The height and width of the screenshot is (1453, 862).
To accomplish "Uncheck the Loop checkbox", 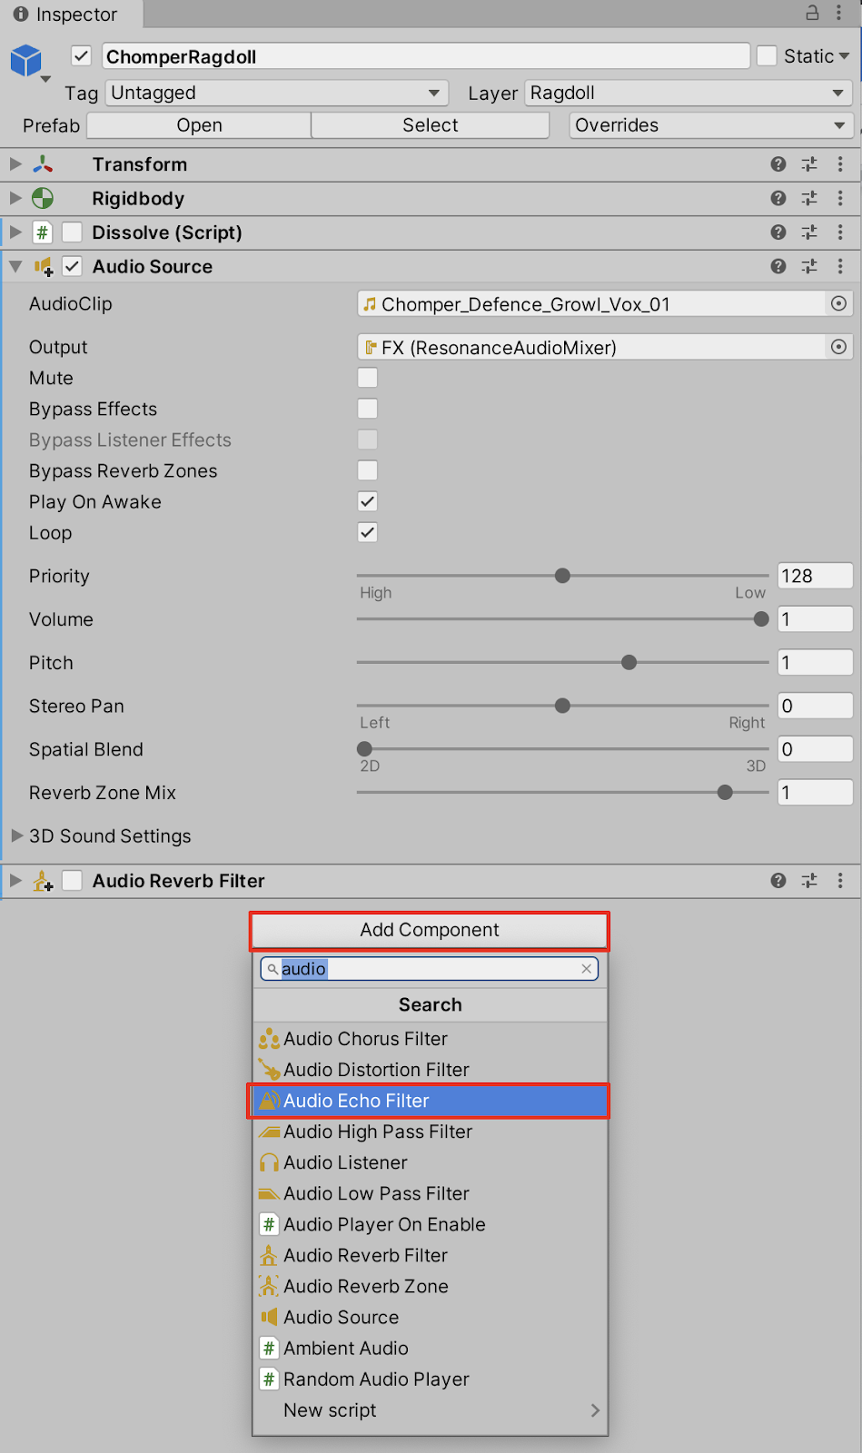I will [368, 532].
